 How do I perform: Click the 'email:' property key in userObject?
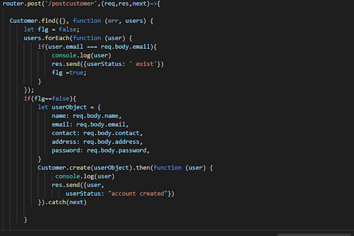62,124
